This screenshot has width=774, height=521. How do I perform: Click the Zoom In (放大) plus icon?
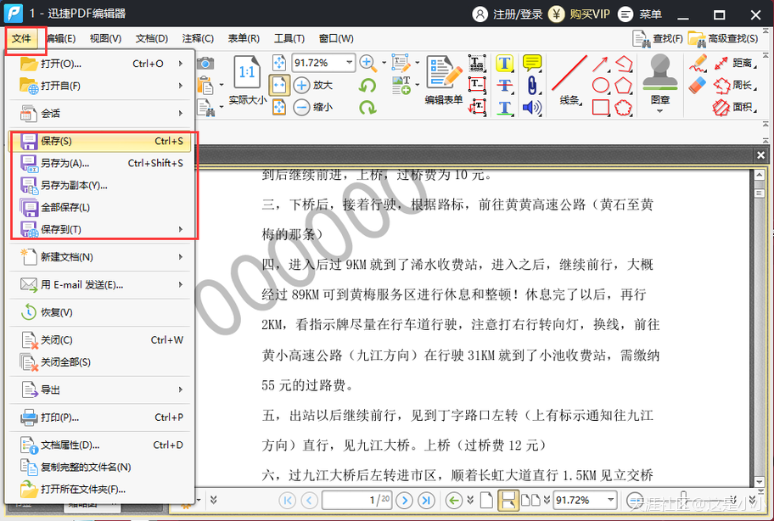pos(301,86)
